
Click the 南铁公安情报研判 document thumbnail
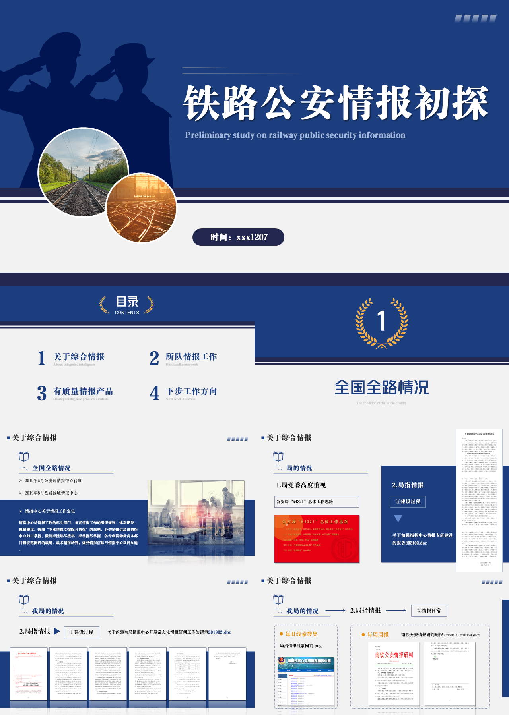point(394,674)
